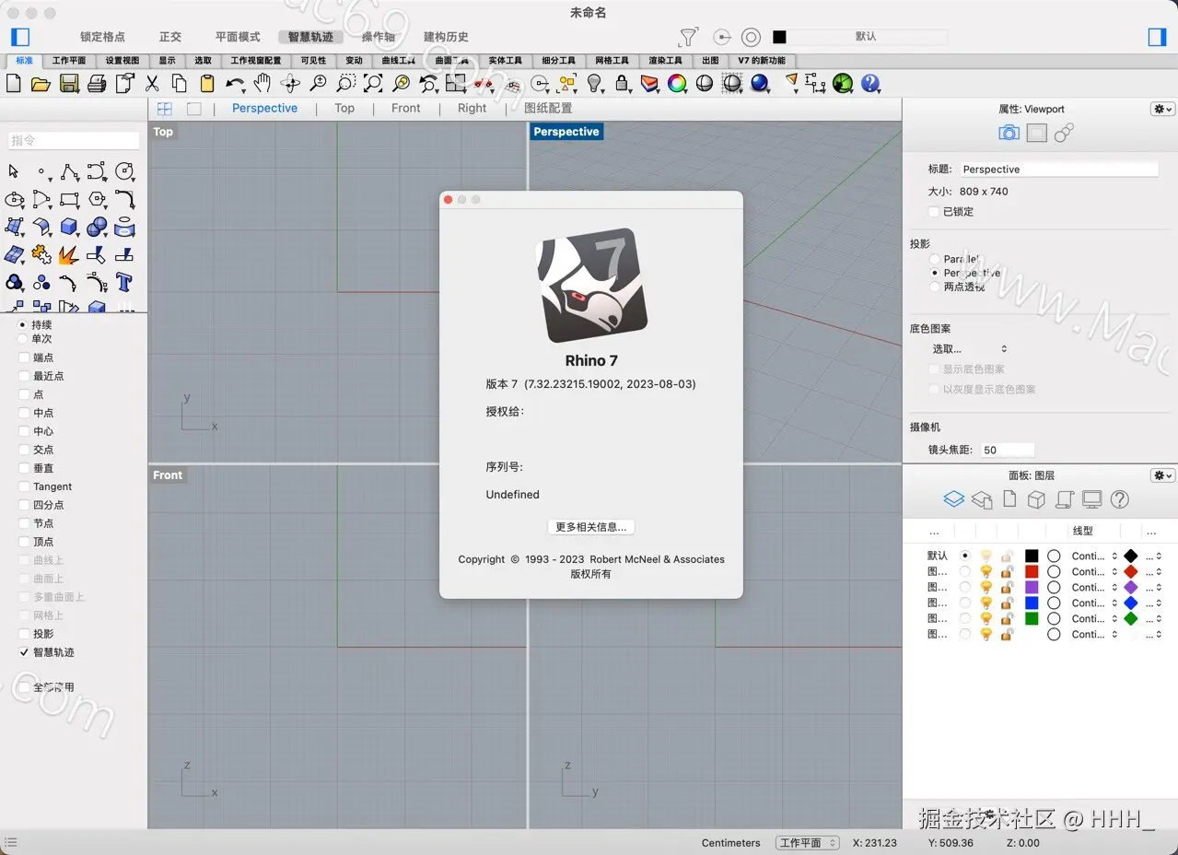Click the puzzle-piece Join icon
This screenshot has height=855, width=1178.
(x=41, y=254)
